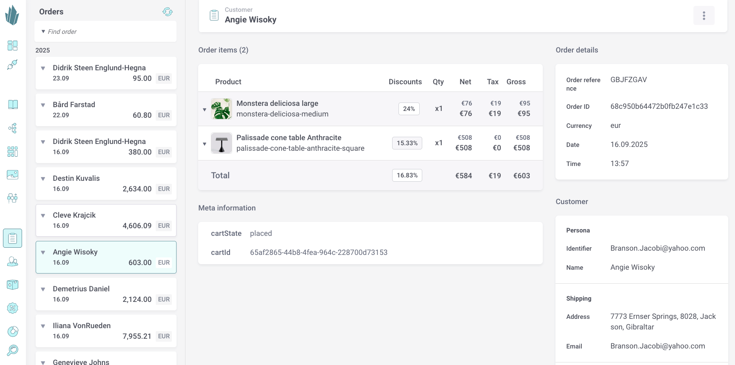Screen dimensions: 735x365
Task: Expand the Palissade cone table Anthracite row
Action: click(205, 144)
